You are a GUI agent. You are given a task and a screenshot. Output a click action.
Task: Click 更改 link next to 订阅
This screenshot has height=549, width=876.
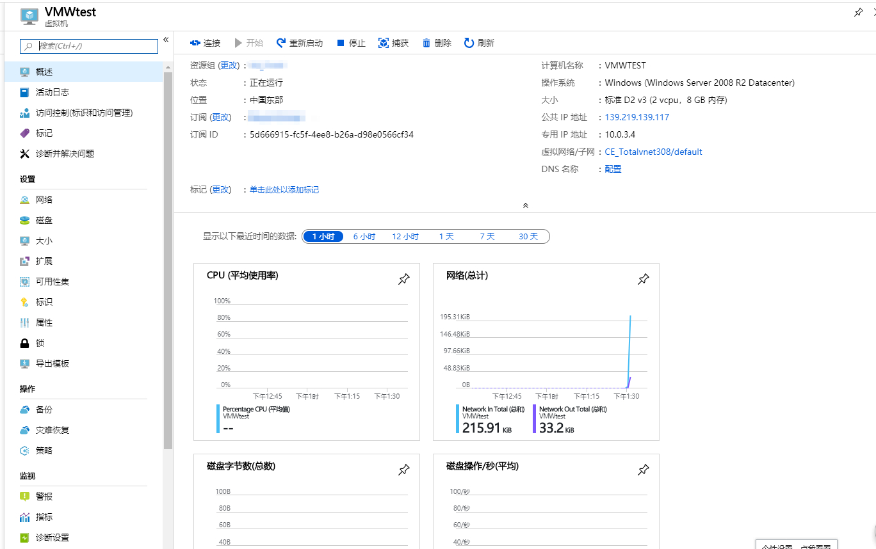tap(221, 117)
